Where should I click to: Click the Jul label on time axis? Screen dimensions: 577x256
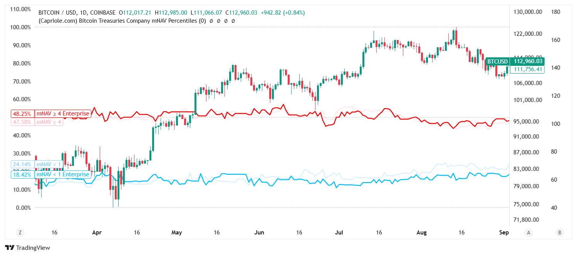(339, 233)
